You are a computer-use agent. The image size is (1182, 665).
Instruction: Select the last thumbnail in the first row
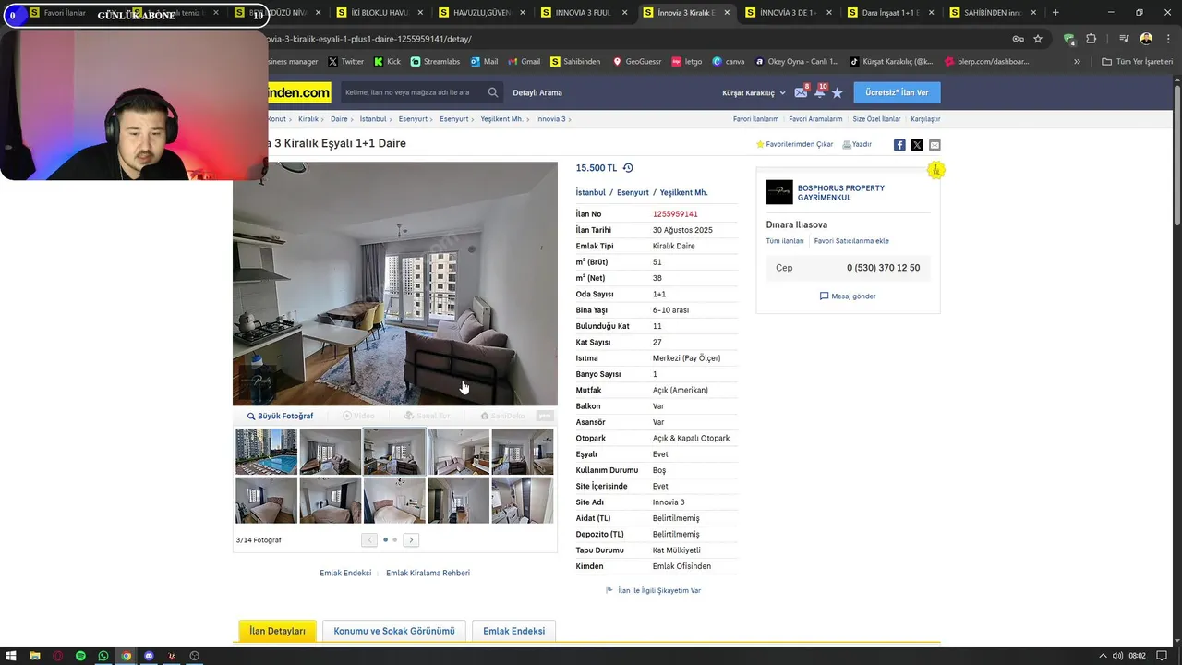coord(523,452)
